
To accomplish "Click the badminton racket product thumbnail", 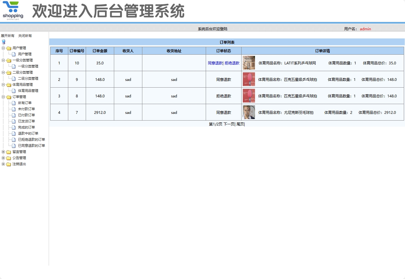I will pos(249,112).
